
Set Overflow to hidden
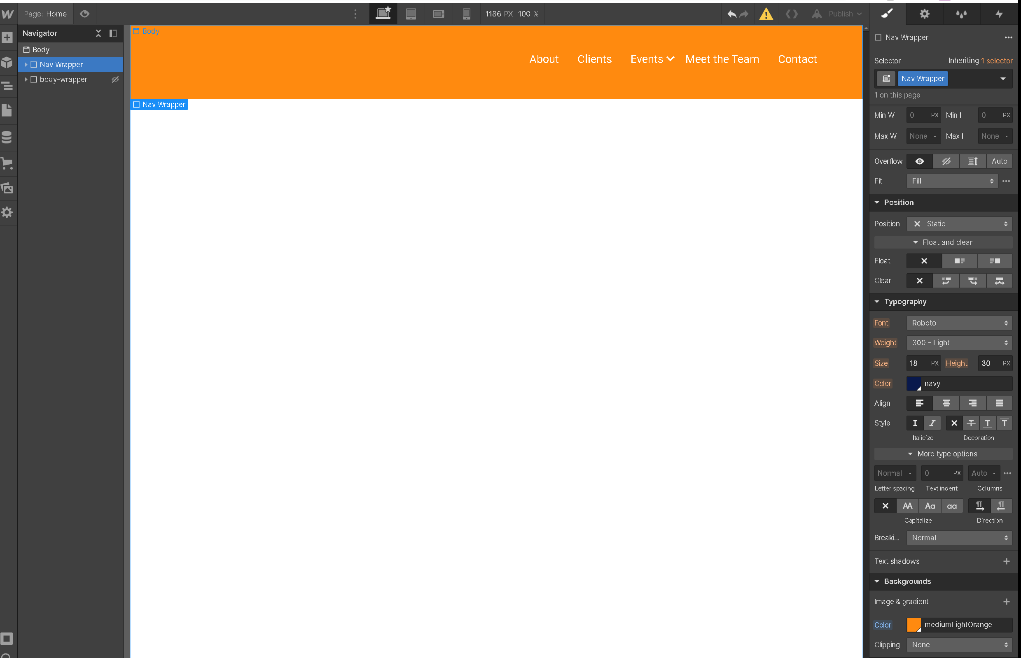(x=946, y=161)
